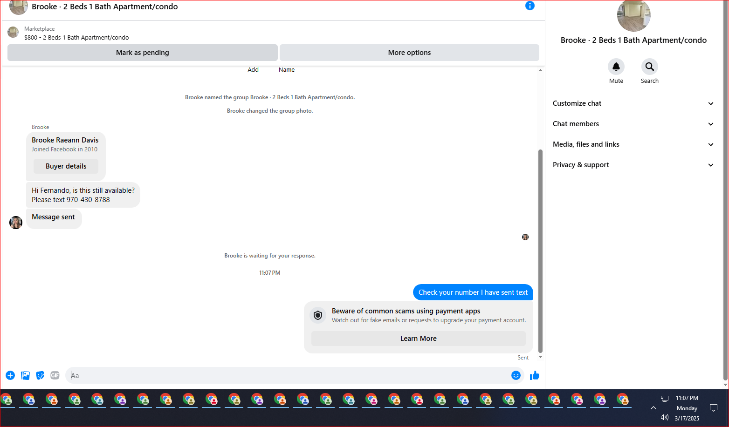Screen dimensions: 729x427
Task: Click the 'Brooke named the group' system notice
Action: pyautogui.click(x=270, y=97)
